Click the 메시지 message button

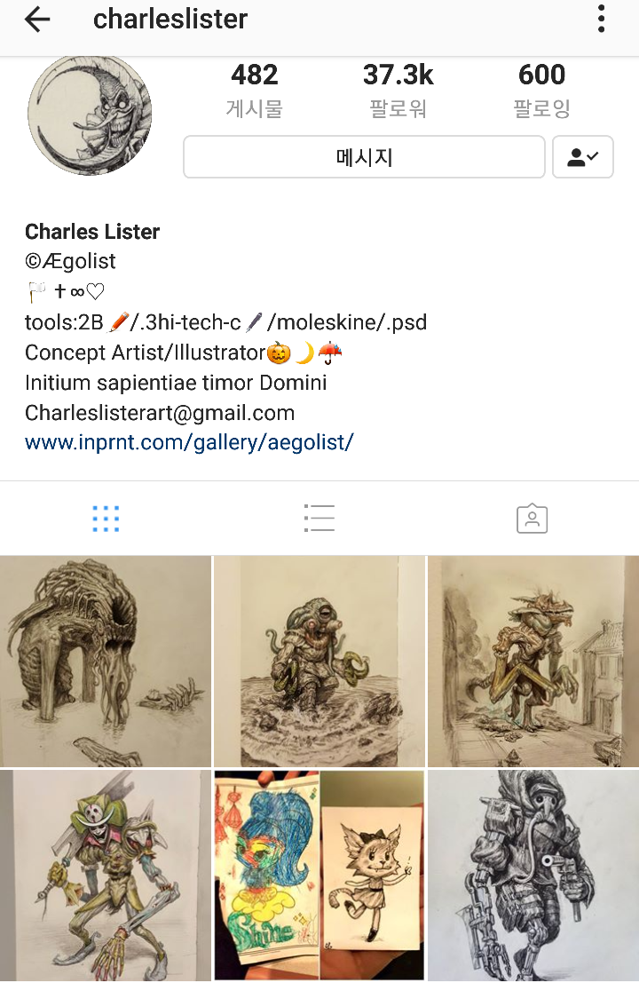pos(364,156)
